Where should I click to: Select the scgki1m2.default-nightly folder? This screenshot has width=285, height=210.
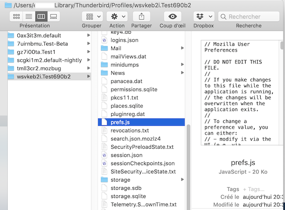pos(49,60)
